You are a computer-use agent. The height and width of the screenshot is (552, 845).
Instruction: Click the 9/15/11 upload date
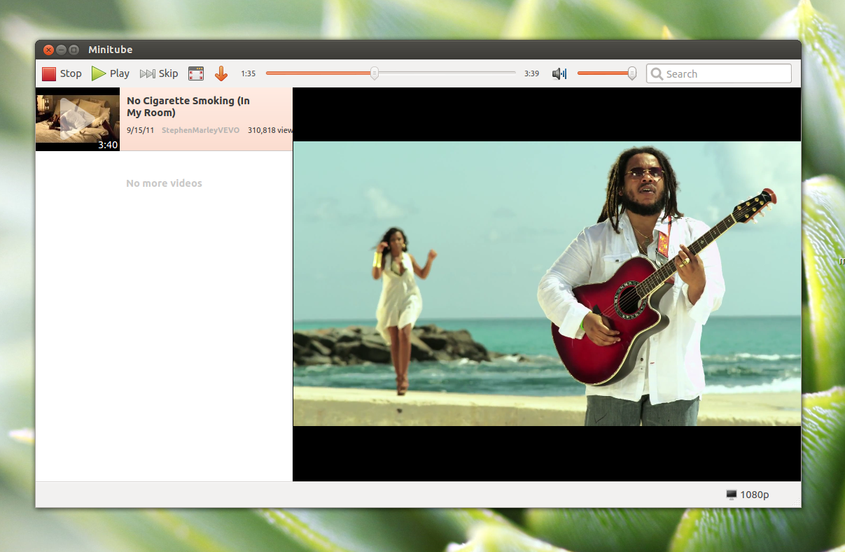(x=141, y=130)
